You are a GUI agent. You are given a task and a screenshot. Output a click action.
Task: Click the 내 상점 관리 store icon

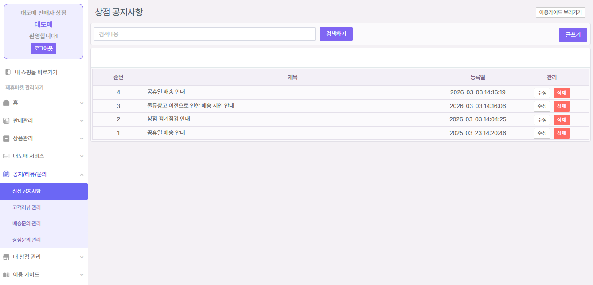pyautogui.click(x=6, y=257)
